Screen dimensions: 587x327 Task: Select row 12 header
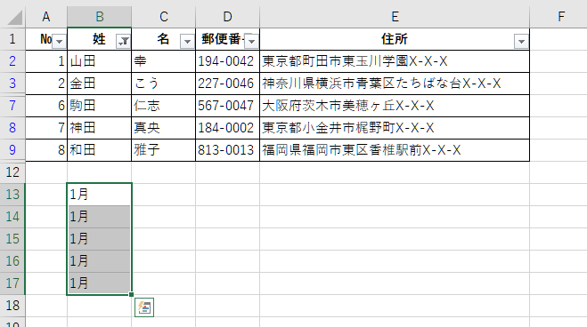pyautogui.click(x=12, y=172)
